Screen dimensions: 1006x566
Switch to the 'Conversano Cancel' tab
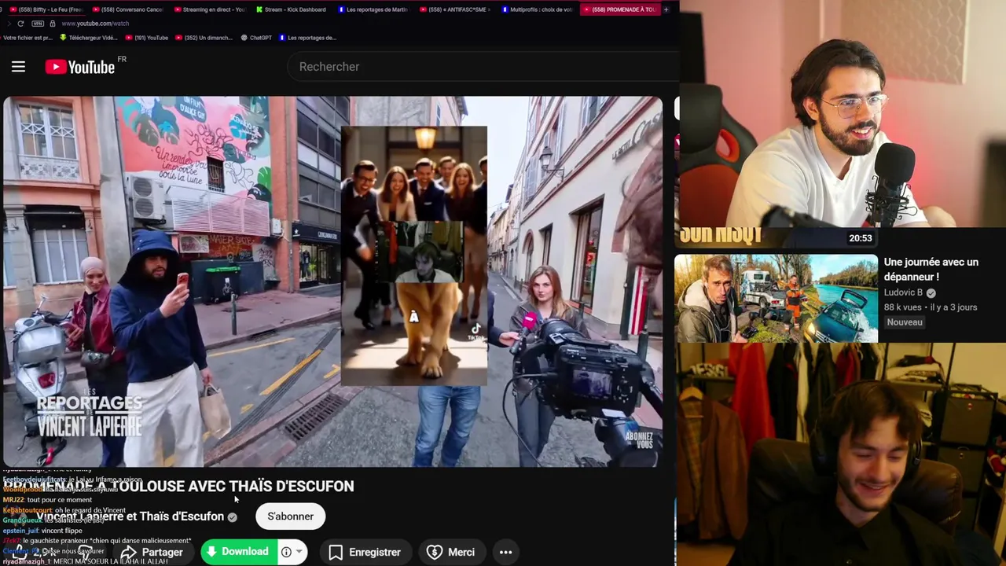pos(127,9)
